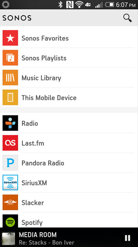The image size is (138, 247).
Task: Select the Music Library entry
Action: pos(69,78)
